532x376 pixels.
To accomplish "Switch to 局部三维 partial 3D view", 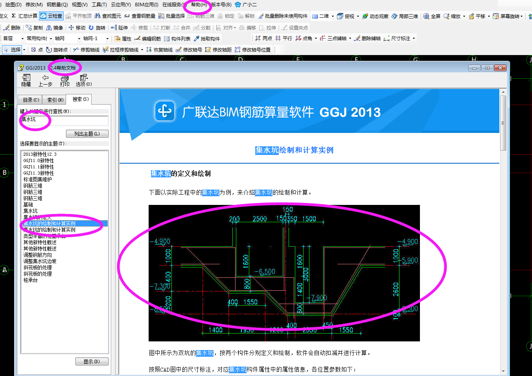I will 405,16.
